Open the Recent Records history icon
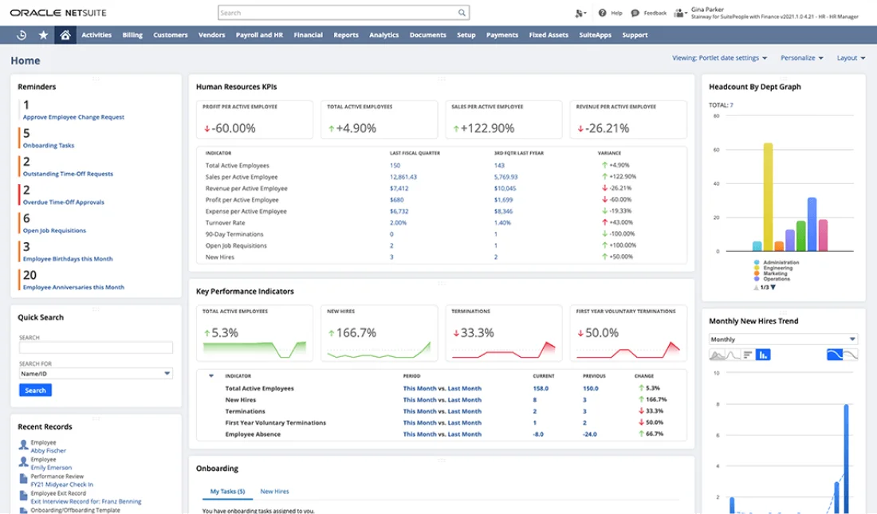877x514 pixels. tap(21, 35)
